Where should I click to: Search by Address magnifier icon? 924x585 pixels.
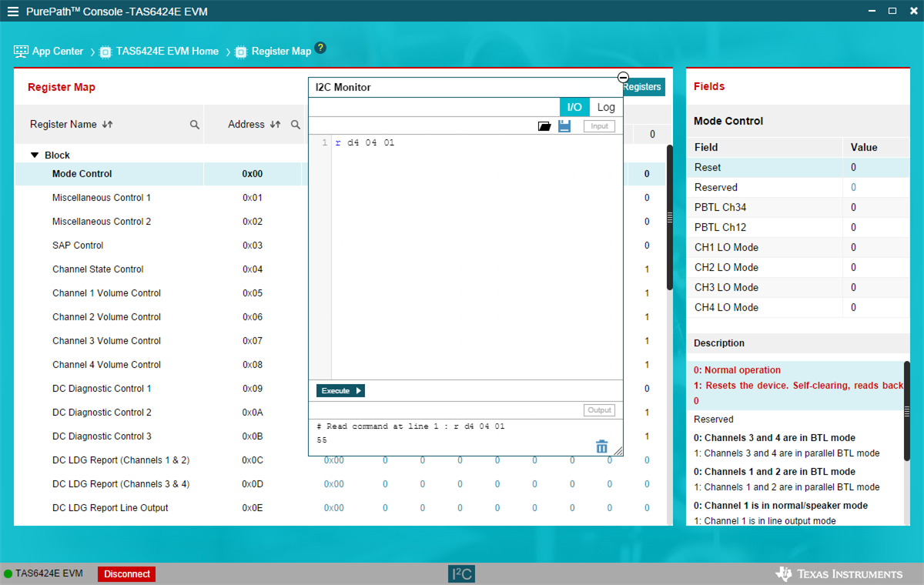tap(296, 125)
